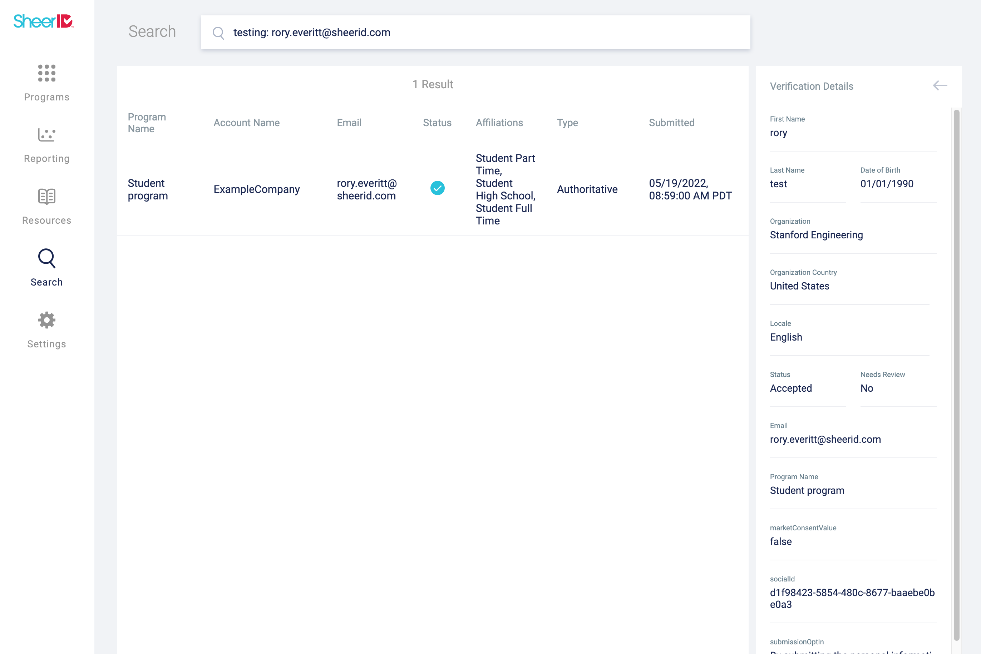Open the Reporting chart icon
Viewport: 981px width, 654px height.
47,135
